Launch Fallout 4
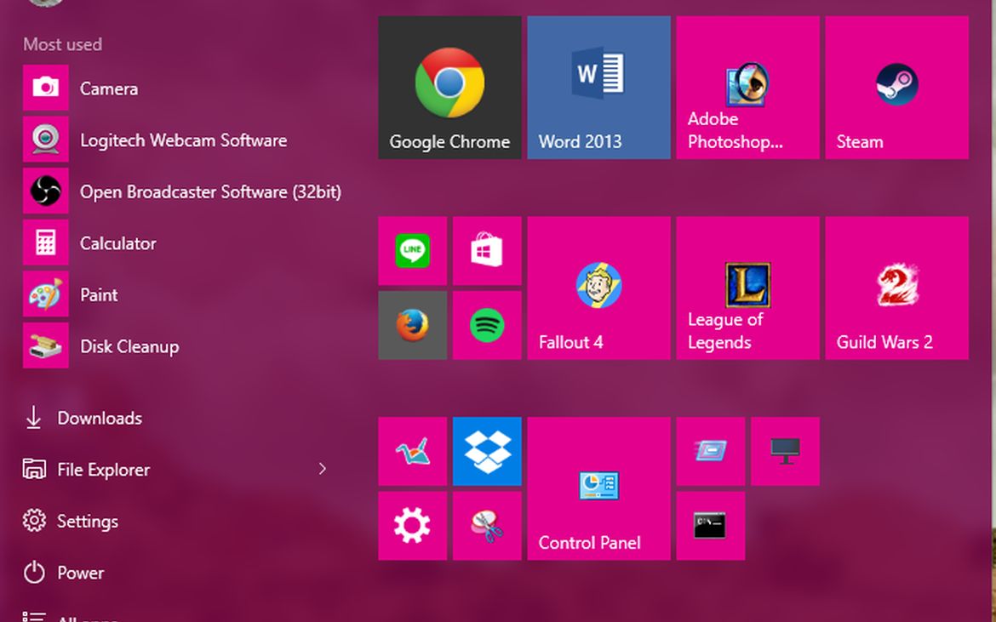 598,288
